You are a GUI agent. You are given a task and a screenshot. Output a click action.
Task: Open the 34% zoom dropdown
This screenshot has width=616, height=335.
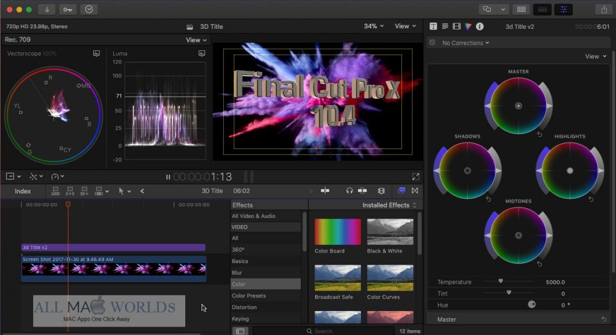pos(374,26)
